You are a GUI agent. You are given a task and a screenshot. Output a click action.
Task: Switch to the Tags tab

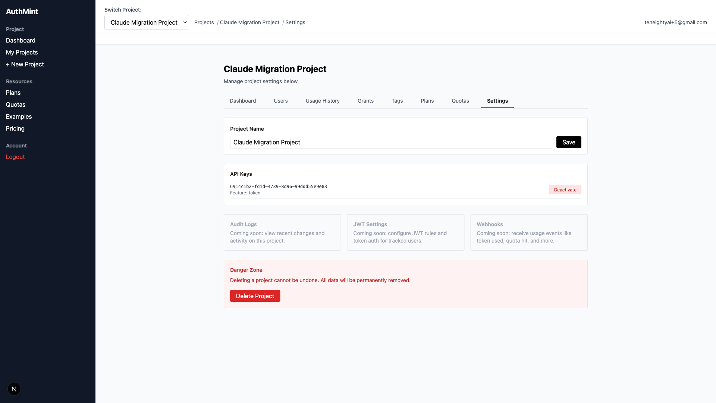pos(397,101)
